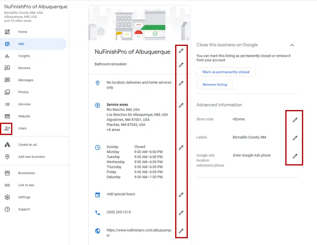This screenshot has width=317, height=245.
Task: Click store code value nfpnmx
Action: coord(239,119)
